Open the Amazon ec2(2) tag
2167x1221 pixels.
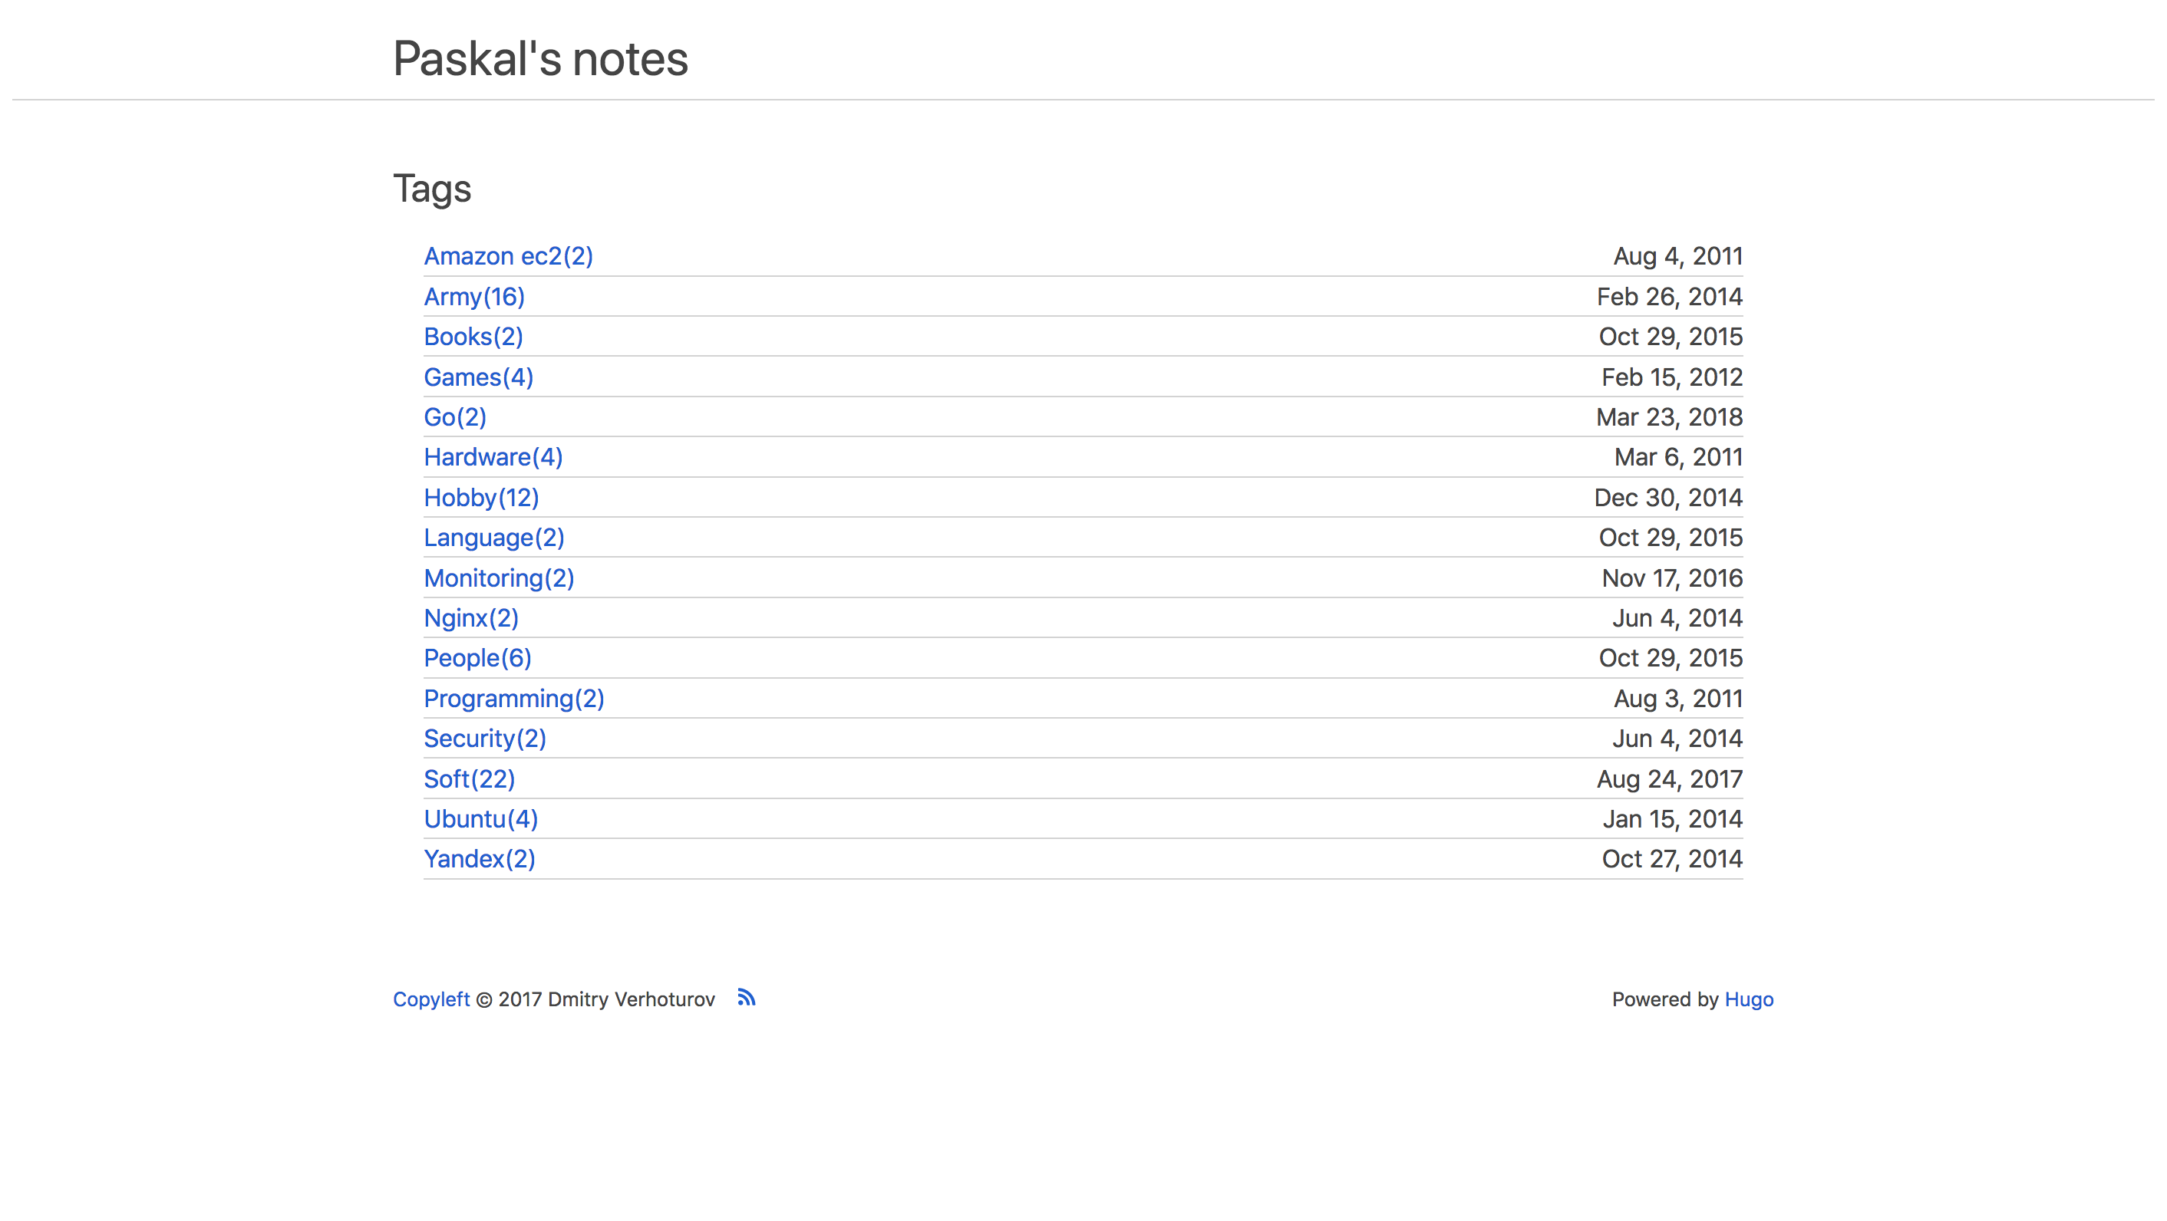coord(508,255)
